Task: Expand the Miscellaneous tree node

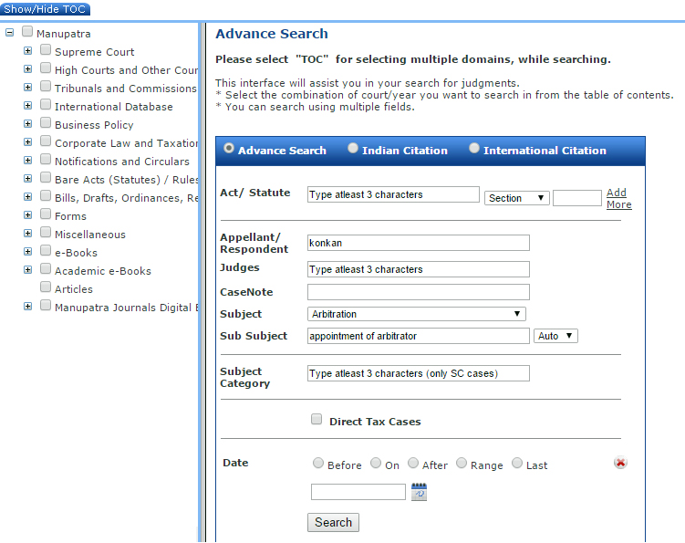Action: pos(28,234)
